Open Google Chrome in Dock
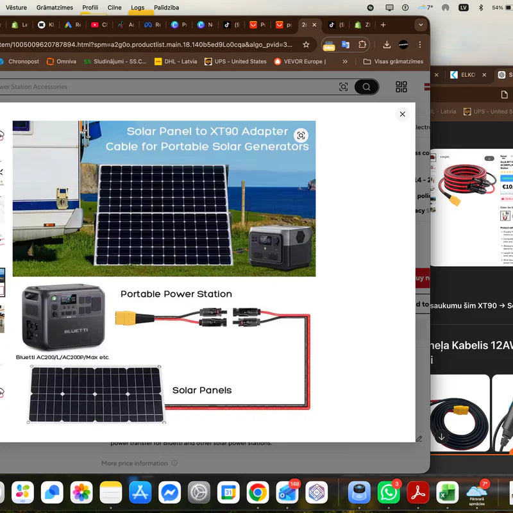Screen dimensions: 513x513 pos(258,492)
